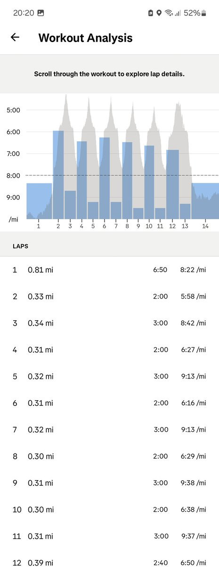
Task: Select lap 9 bar in the chart
Action: 138,213
